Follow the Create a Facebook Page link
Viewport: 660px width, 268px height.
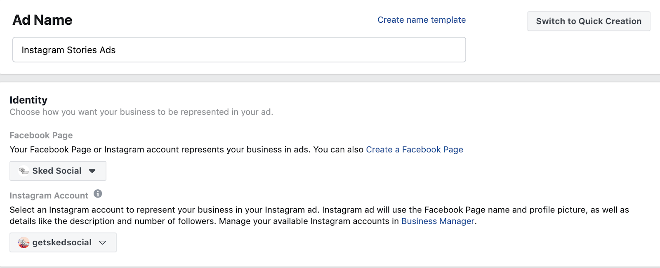coord(415,150)
